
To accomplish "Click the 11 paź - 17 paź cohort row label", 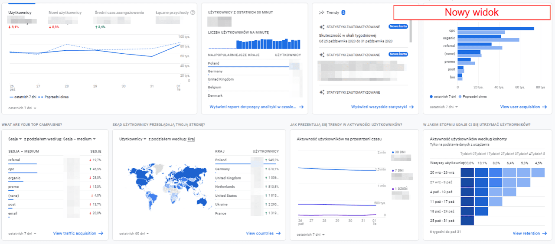I will point(442,202).
